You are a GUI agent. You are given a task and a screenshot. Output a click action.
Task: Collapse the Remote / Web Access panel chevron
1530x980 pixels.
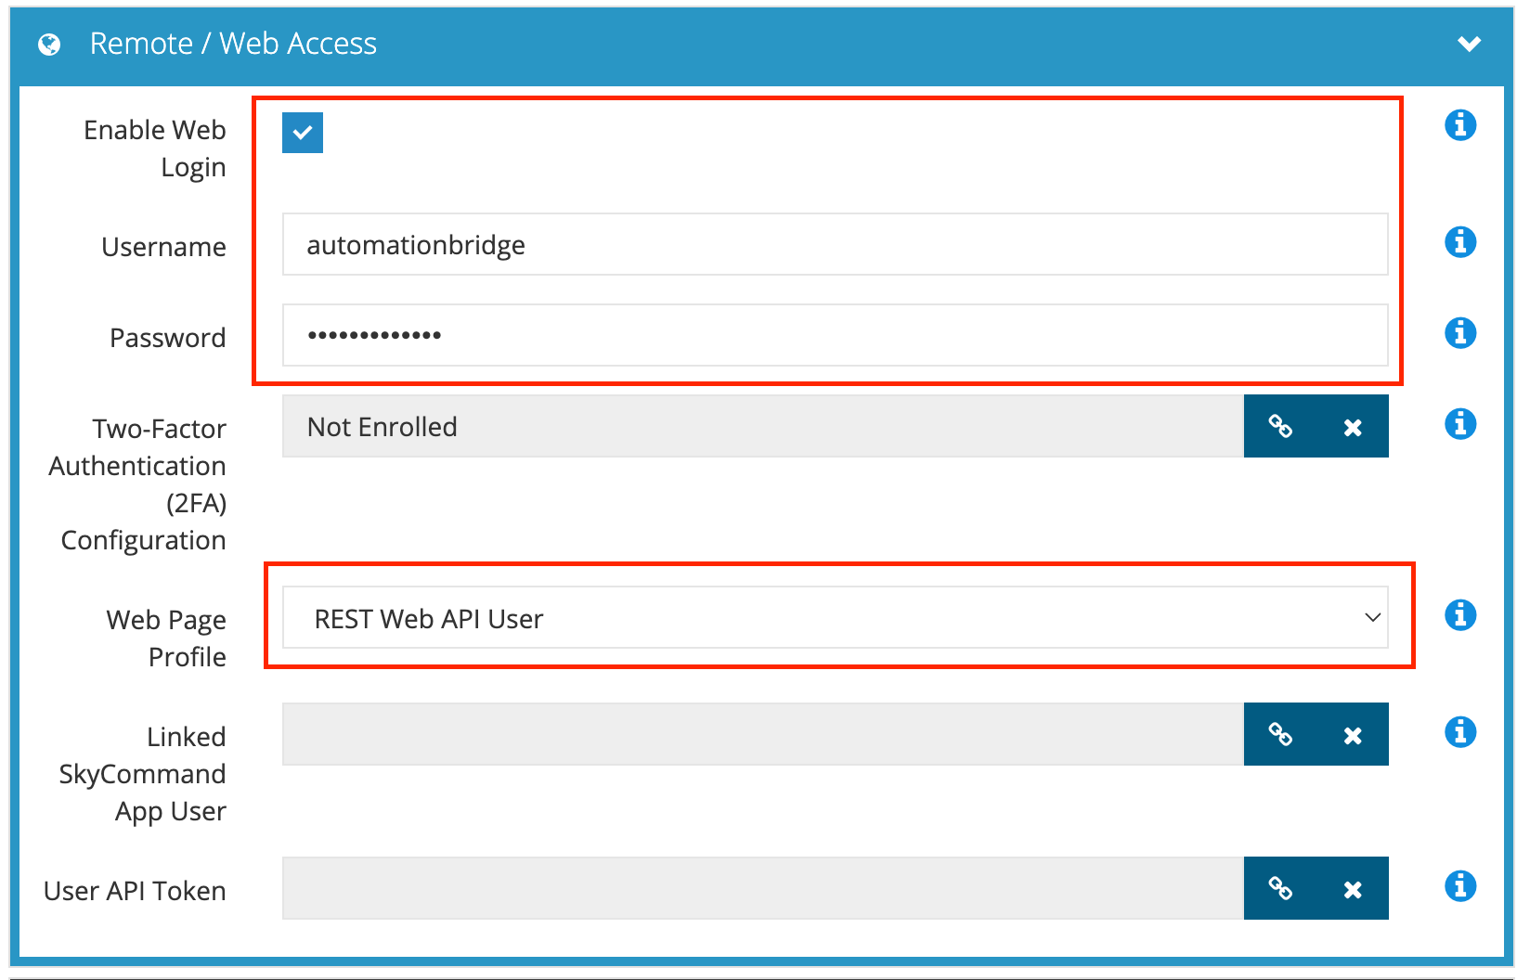click(x=1469, y=44)
